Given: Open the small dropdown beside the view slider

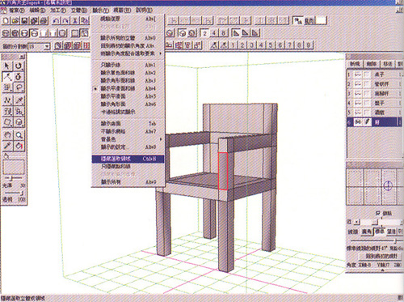Looking at the screenshot, I should click(x=357, y=222).
